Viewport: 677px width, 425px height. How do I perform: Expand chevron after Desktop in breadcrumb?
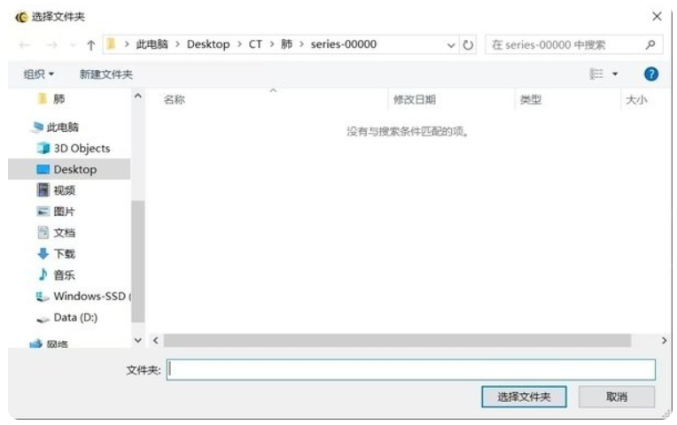pos(239,44)
